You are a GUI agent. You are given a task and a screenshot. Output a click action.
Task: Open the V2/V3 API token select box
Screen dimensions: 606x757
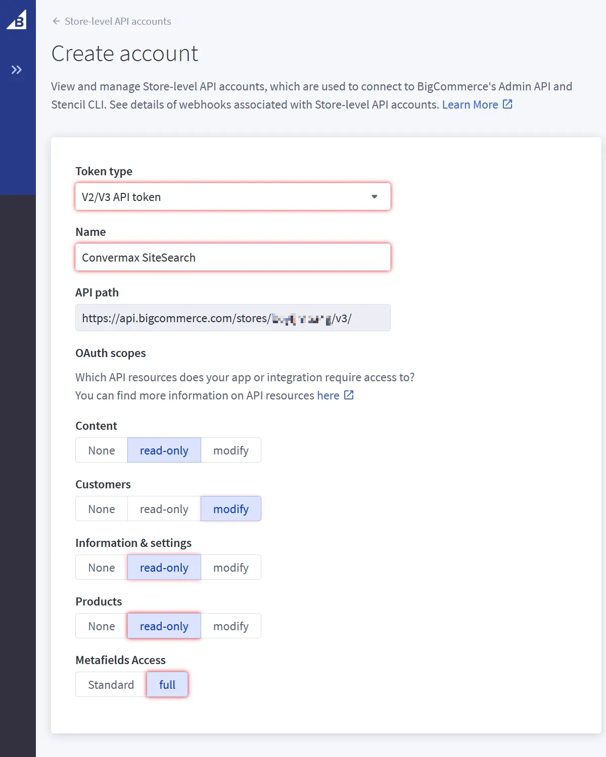[x=222, y=196]
